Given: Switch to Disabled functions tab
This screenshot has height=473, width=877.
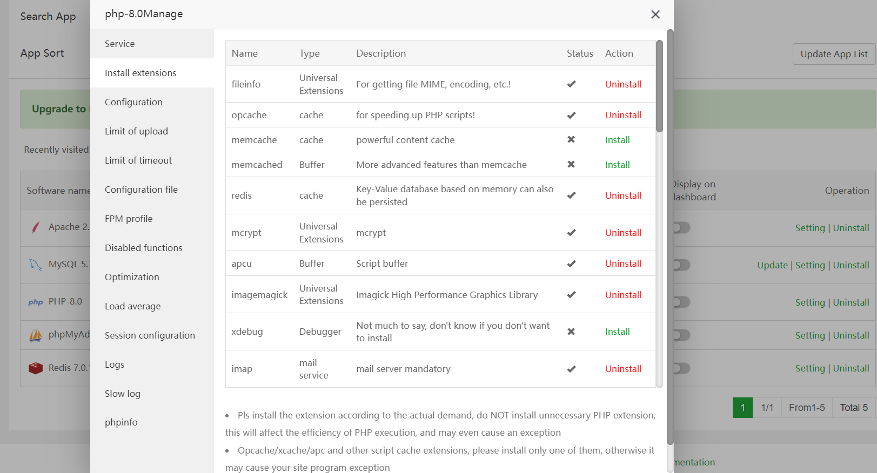Looking at the screenshot, I should pos(144,248).
